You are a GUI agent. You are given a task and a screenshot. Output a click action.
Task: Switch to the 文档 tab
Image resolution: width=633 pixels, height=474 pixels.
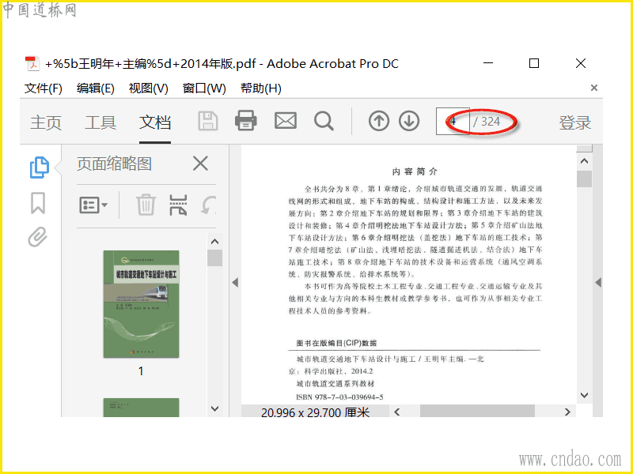click(x=155, y=122)
